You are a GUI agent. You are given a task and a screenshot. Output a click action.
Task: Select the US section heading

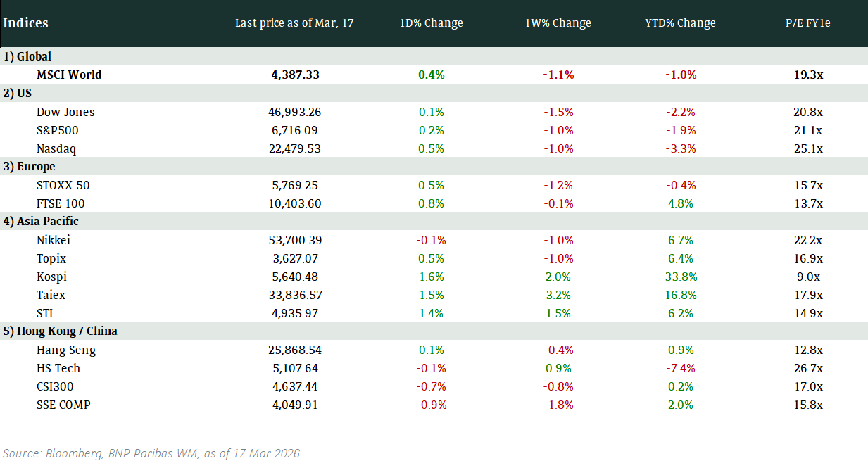(x=18, y=93)
